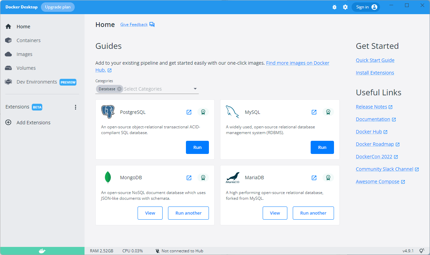Image resolution: width=430 pixels, height=255 pixels.
Task: Remove the Database category chip
Action: coord(119,89)
